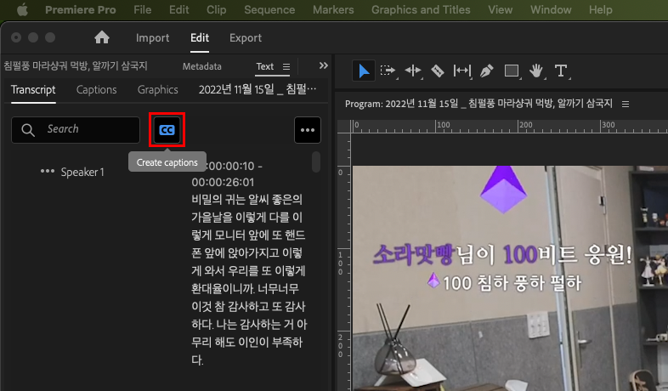Click the video frame in Program monitor
Viewport: 668px width, 391px height.
tap(510, 278)
